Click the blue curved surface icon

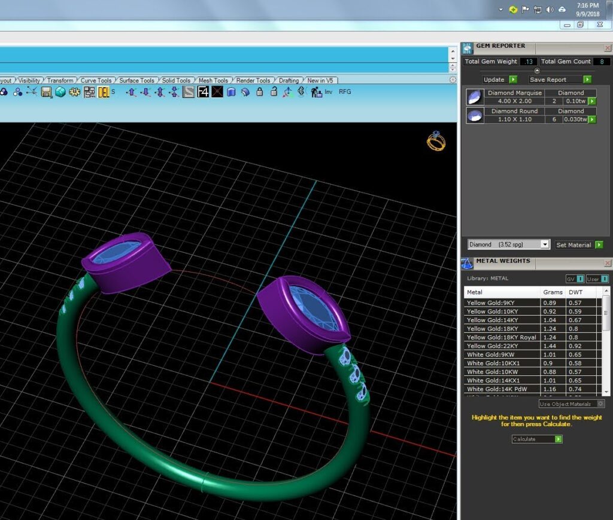pos(245,92)
